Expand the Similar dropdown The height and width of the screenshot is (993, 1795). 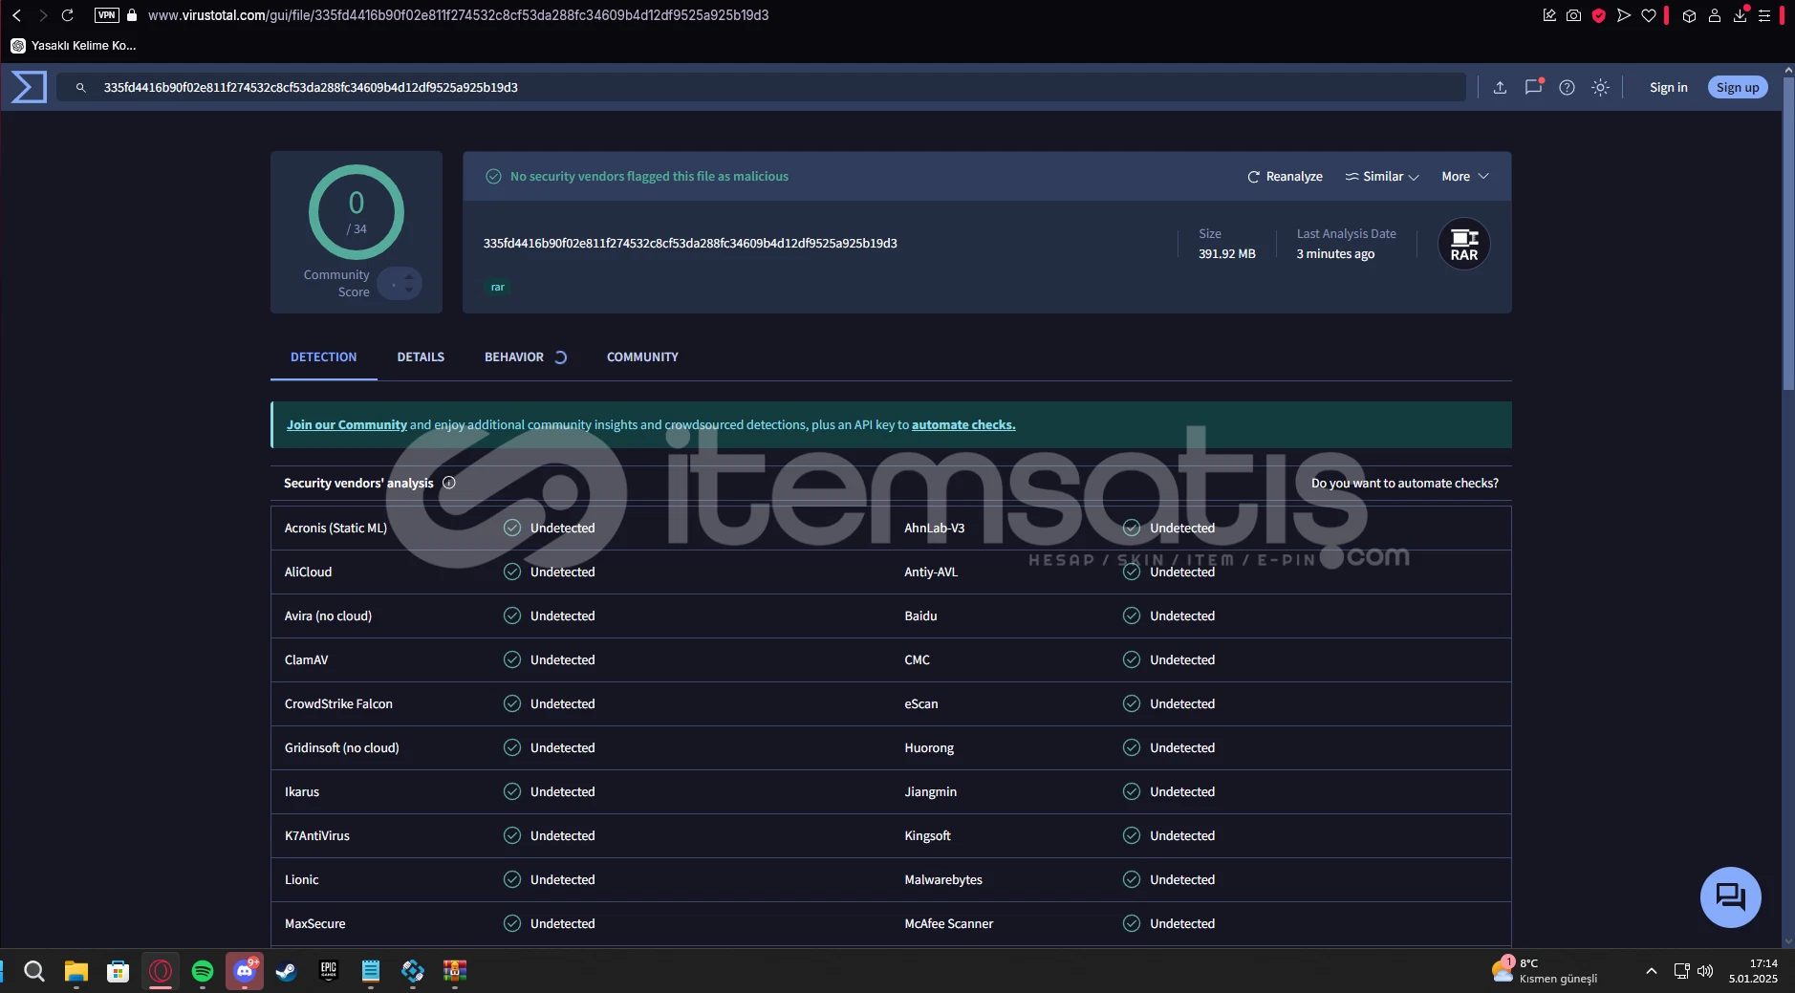click(x=1382, y=177)
